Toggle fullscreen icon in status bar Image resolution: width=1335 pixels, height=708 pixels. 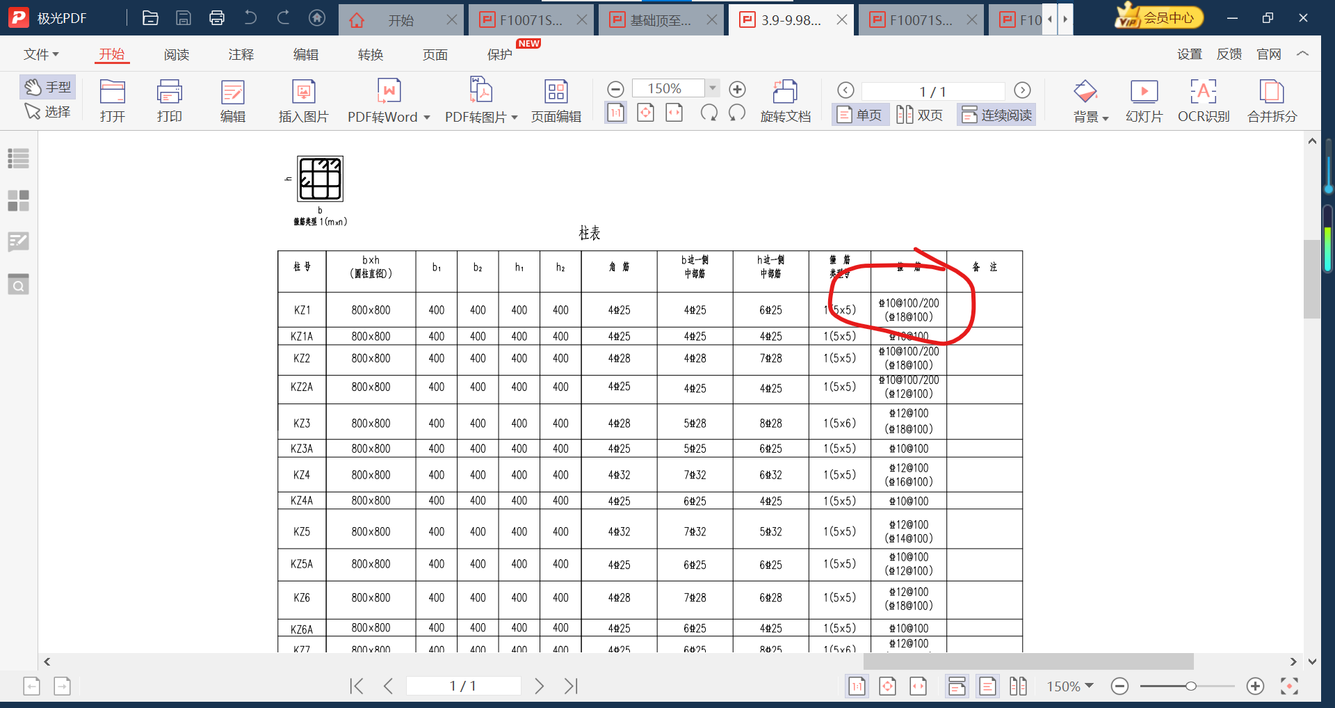(x=1289, y=686)
